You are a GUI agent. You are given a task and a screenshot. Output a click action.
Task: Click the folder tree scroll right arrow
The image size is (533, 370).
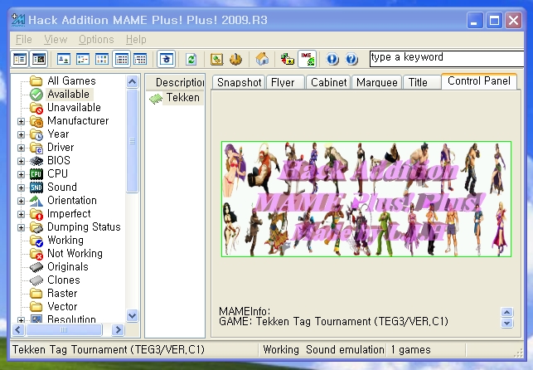pyautogui.click(x=118, y=329)
